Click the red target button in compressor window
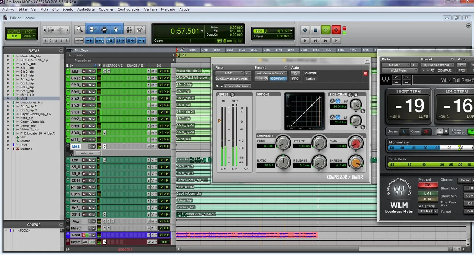The height and width of the screenshot is (255, 474). tap(365, 73)
